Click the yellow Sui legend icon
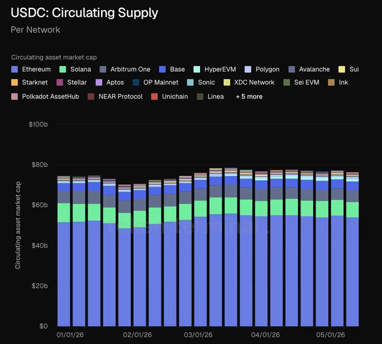Screen dimensions: 382x344 342,69
